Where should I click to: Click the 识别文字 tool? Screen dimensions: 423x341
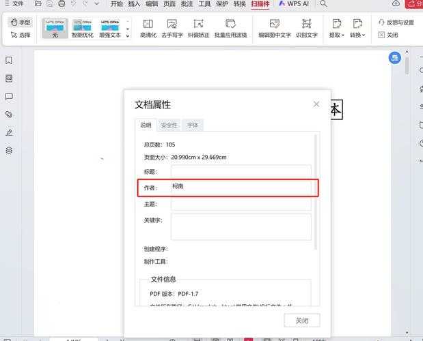click(307, 29)
